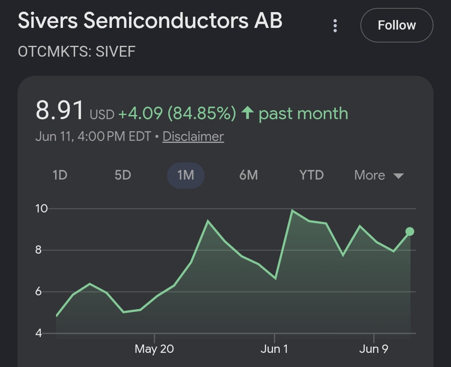Switch chart to 6M range
This screenshot has height=367, width=451.
[x=248, y=175]
